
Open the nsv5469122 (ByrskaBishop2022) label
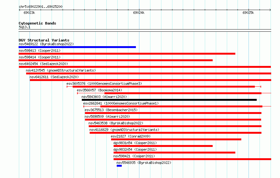(46, 44)
